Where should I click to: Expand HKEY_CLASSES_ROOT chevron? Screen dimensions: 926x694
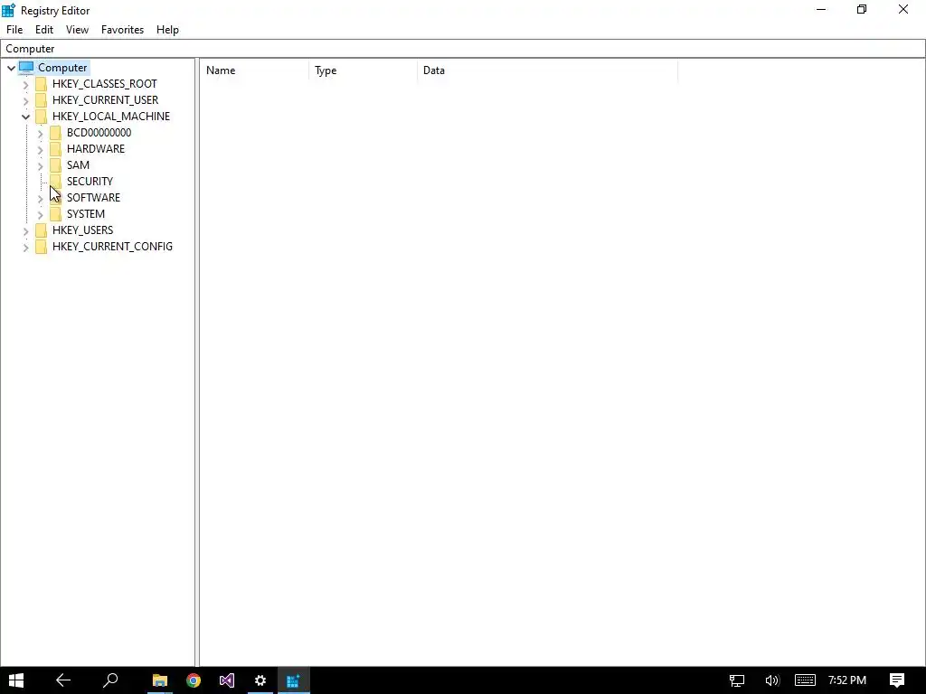click(x=25, y=84)
